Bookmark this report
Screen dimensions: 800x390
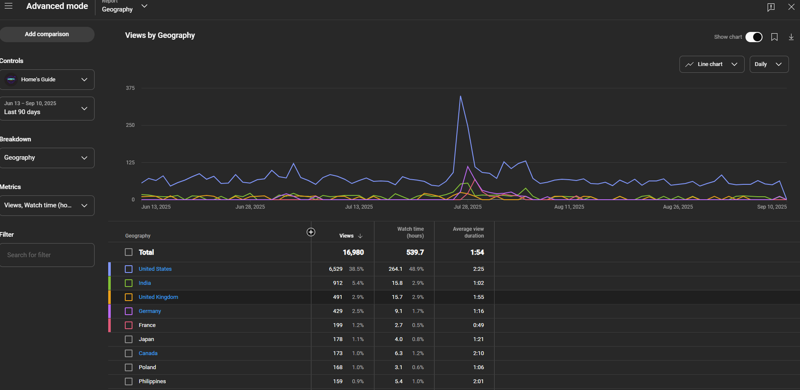pyautogui.click(x=774, y=37)
